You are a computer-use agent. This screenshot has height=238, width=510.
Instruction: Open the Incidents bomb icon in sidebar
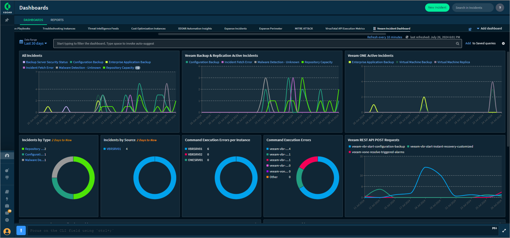(x=7, y=170)
